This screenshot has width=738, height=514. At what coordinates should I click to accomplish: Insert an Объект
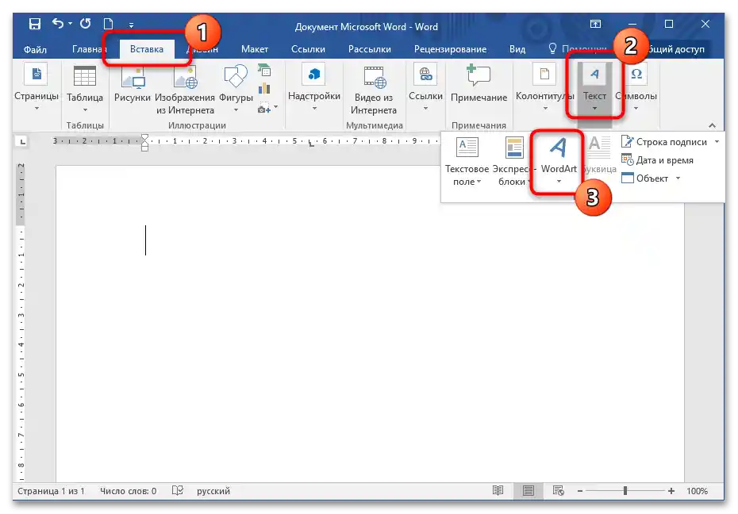point(645,178)
